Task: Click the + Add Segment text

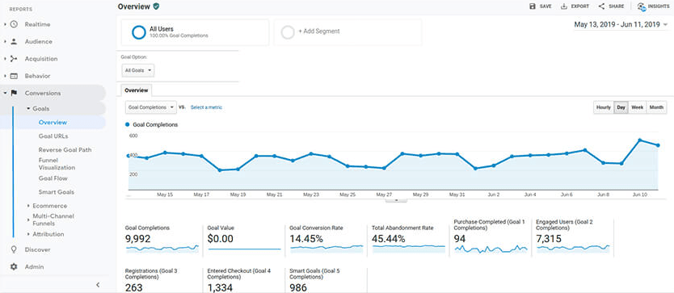Action: pyautogui.click(x=319, y=31)
